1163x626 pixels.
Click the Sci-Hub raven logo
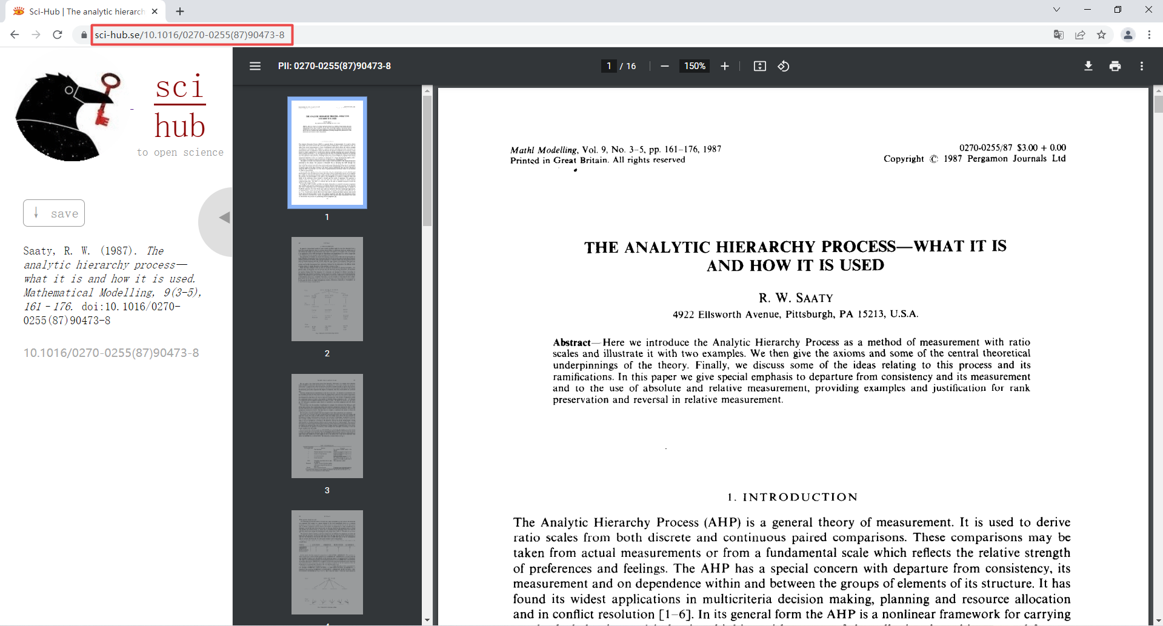[70, 115]
